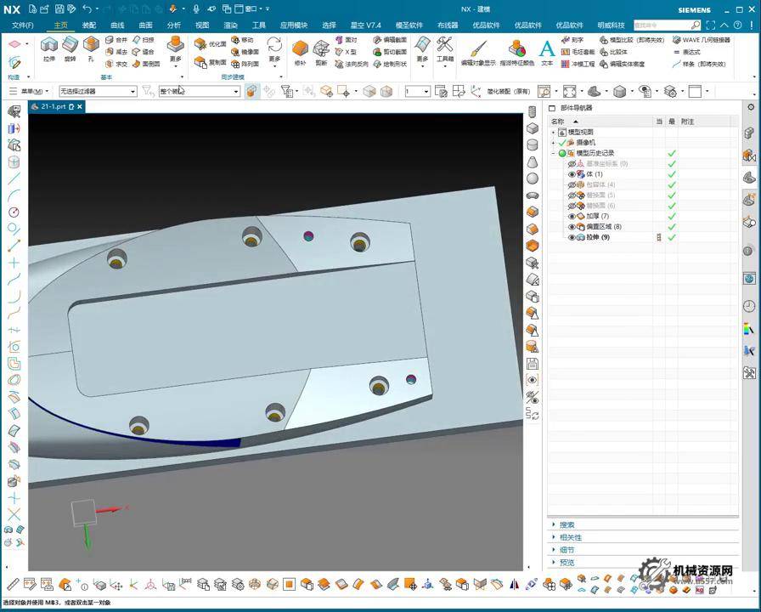Click the 指派特征颜色 color icon

click(516, 51)
